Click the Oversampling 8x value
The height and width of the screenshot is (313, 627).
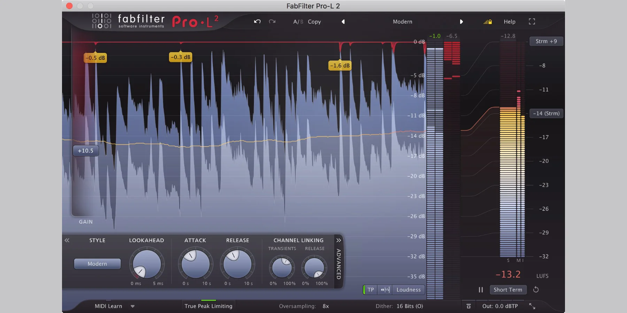326,306
